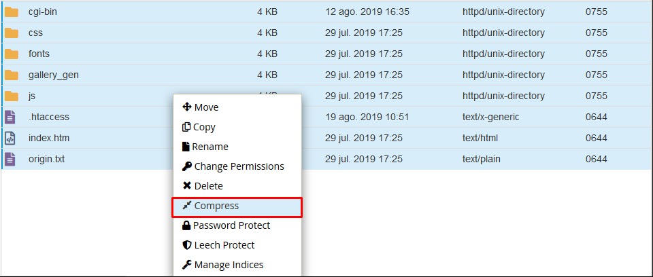Open Manage Indices from the menu

coord(229,265)
